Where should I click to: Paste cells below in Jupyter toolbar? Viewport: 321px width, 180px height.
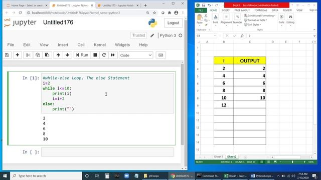[47, 55]
